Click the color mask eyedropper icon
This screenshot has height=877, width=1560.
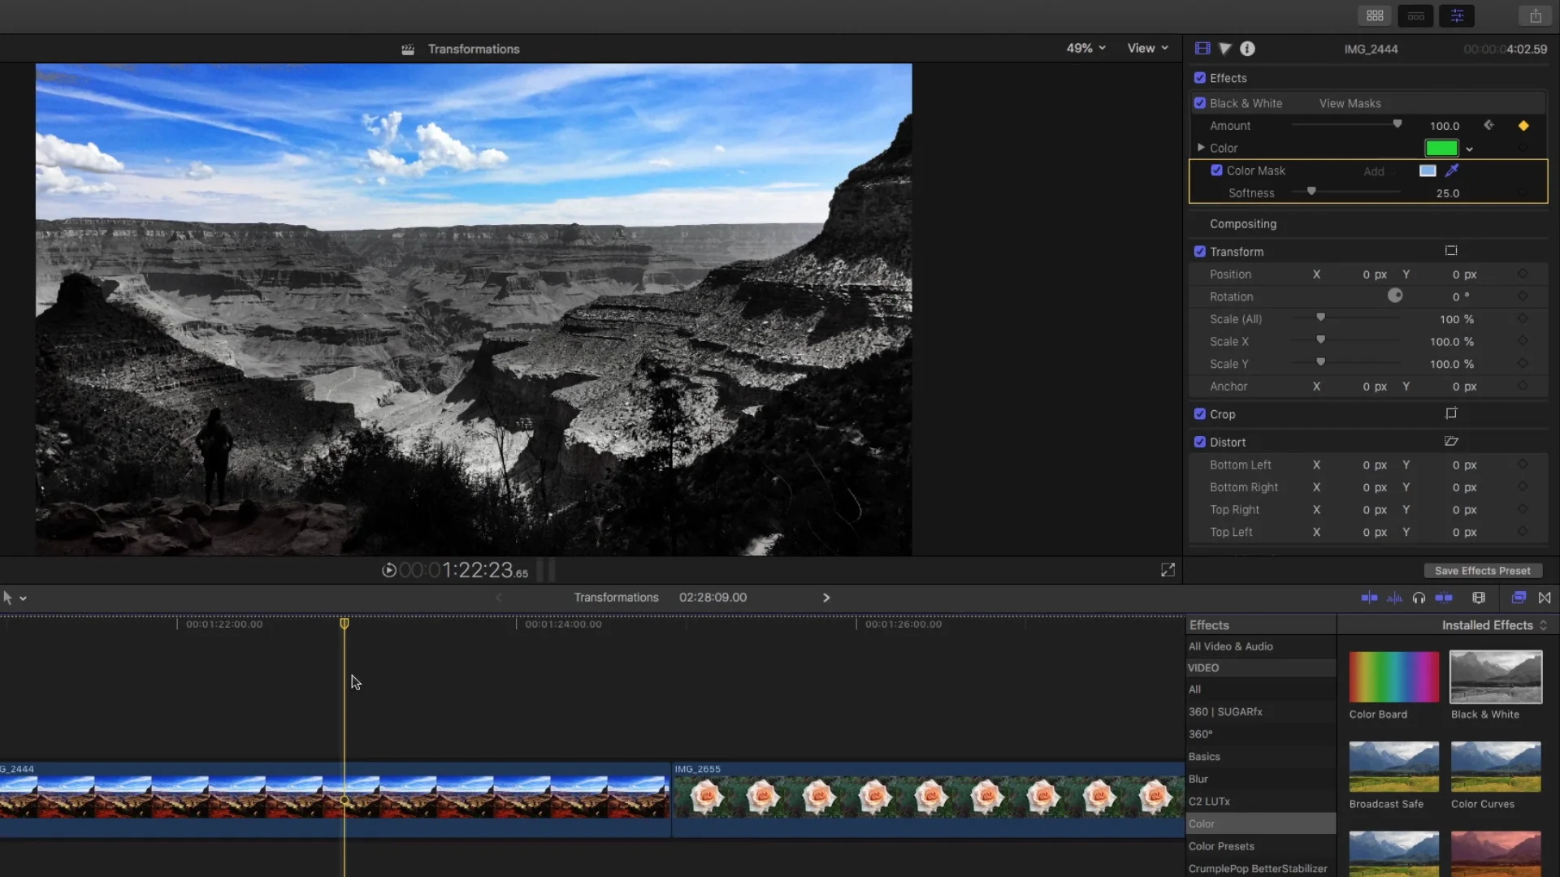1452,171
